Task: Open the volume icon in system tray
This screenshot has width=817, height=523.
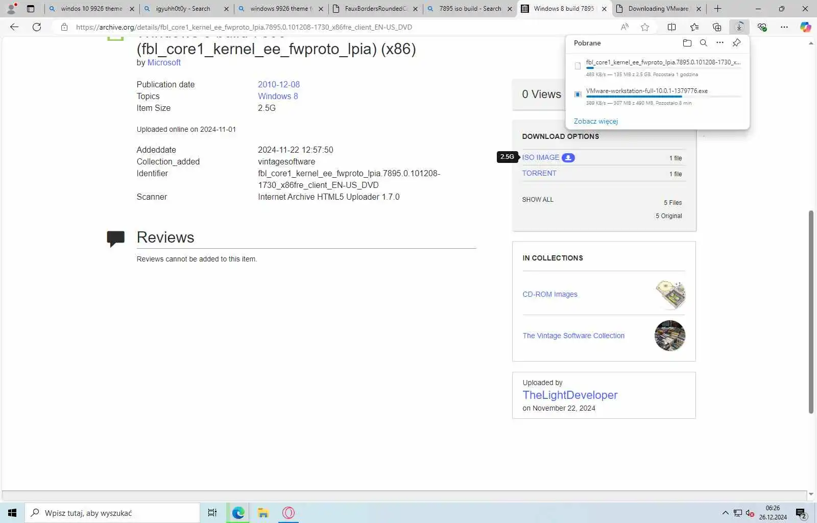Action: click(750, 513)
